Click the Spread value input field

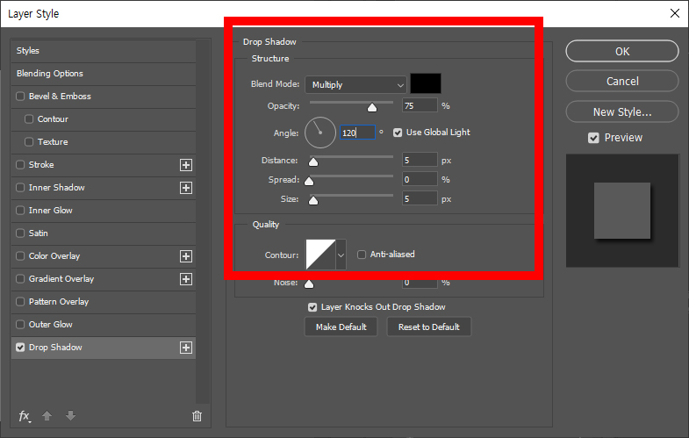(420, 180)
